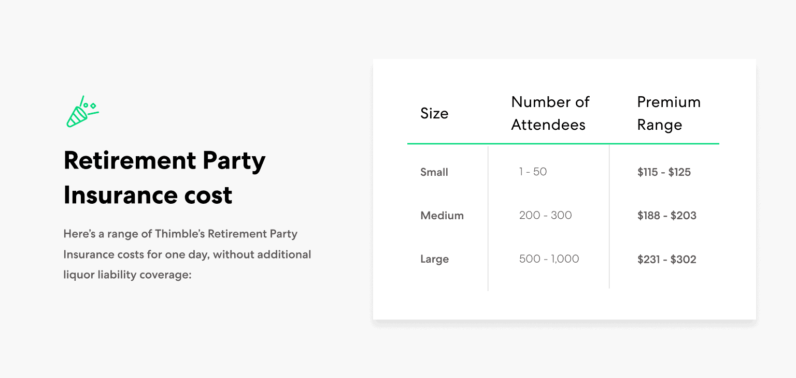The image size is (796, 378).
Task: Click the green header divider line
Action: tap(563, 143)
